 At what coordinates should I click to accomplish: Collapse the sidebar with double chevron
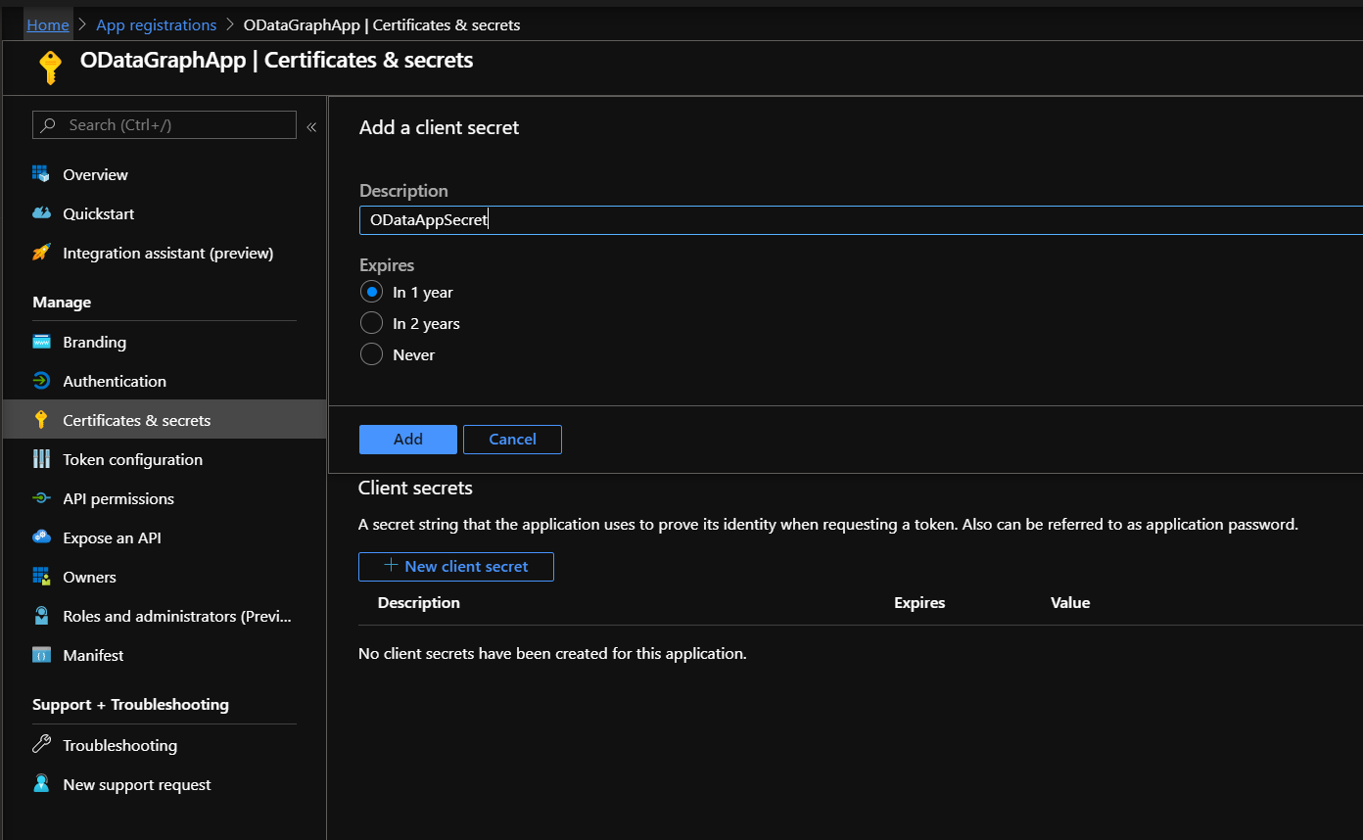311,126
